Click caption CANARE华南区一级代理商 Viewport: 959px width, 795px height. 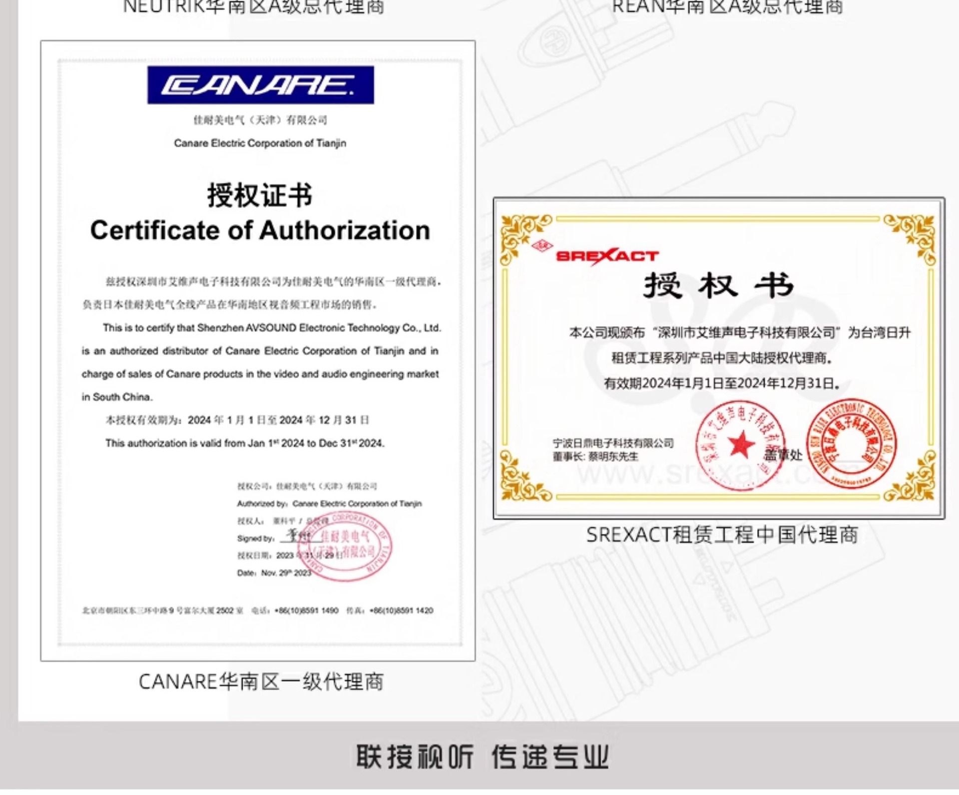coord(261,682)
